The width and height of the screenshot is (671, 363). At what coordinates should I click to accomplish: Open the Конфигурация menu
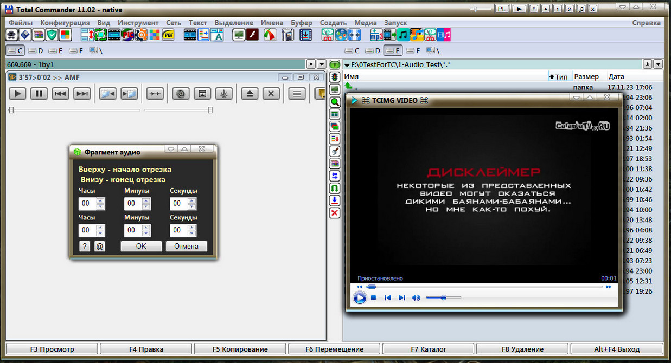(x=65, y=23)
